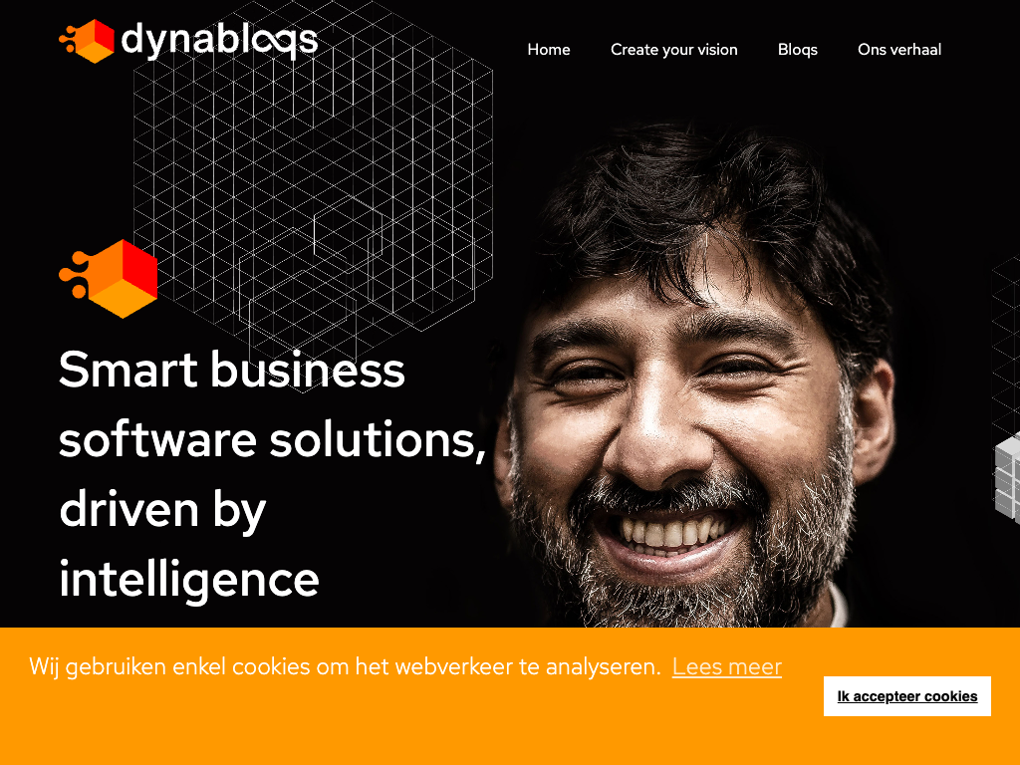
Task: Click the large orange cube above the headline
Action: coord(108,279)
